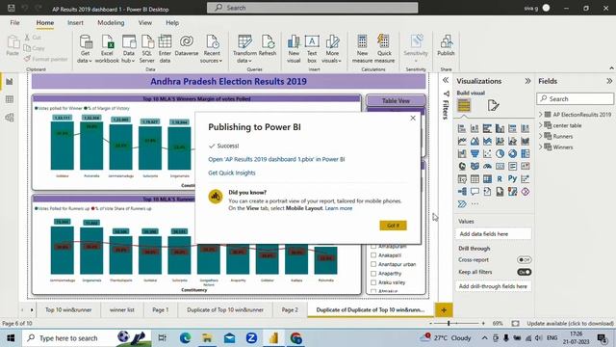Toggle the Keep all filters switch
Image resolution: width=616 pixels, height=347 pixels.
click(524, 272)
